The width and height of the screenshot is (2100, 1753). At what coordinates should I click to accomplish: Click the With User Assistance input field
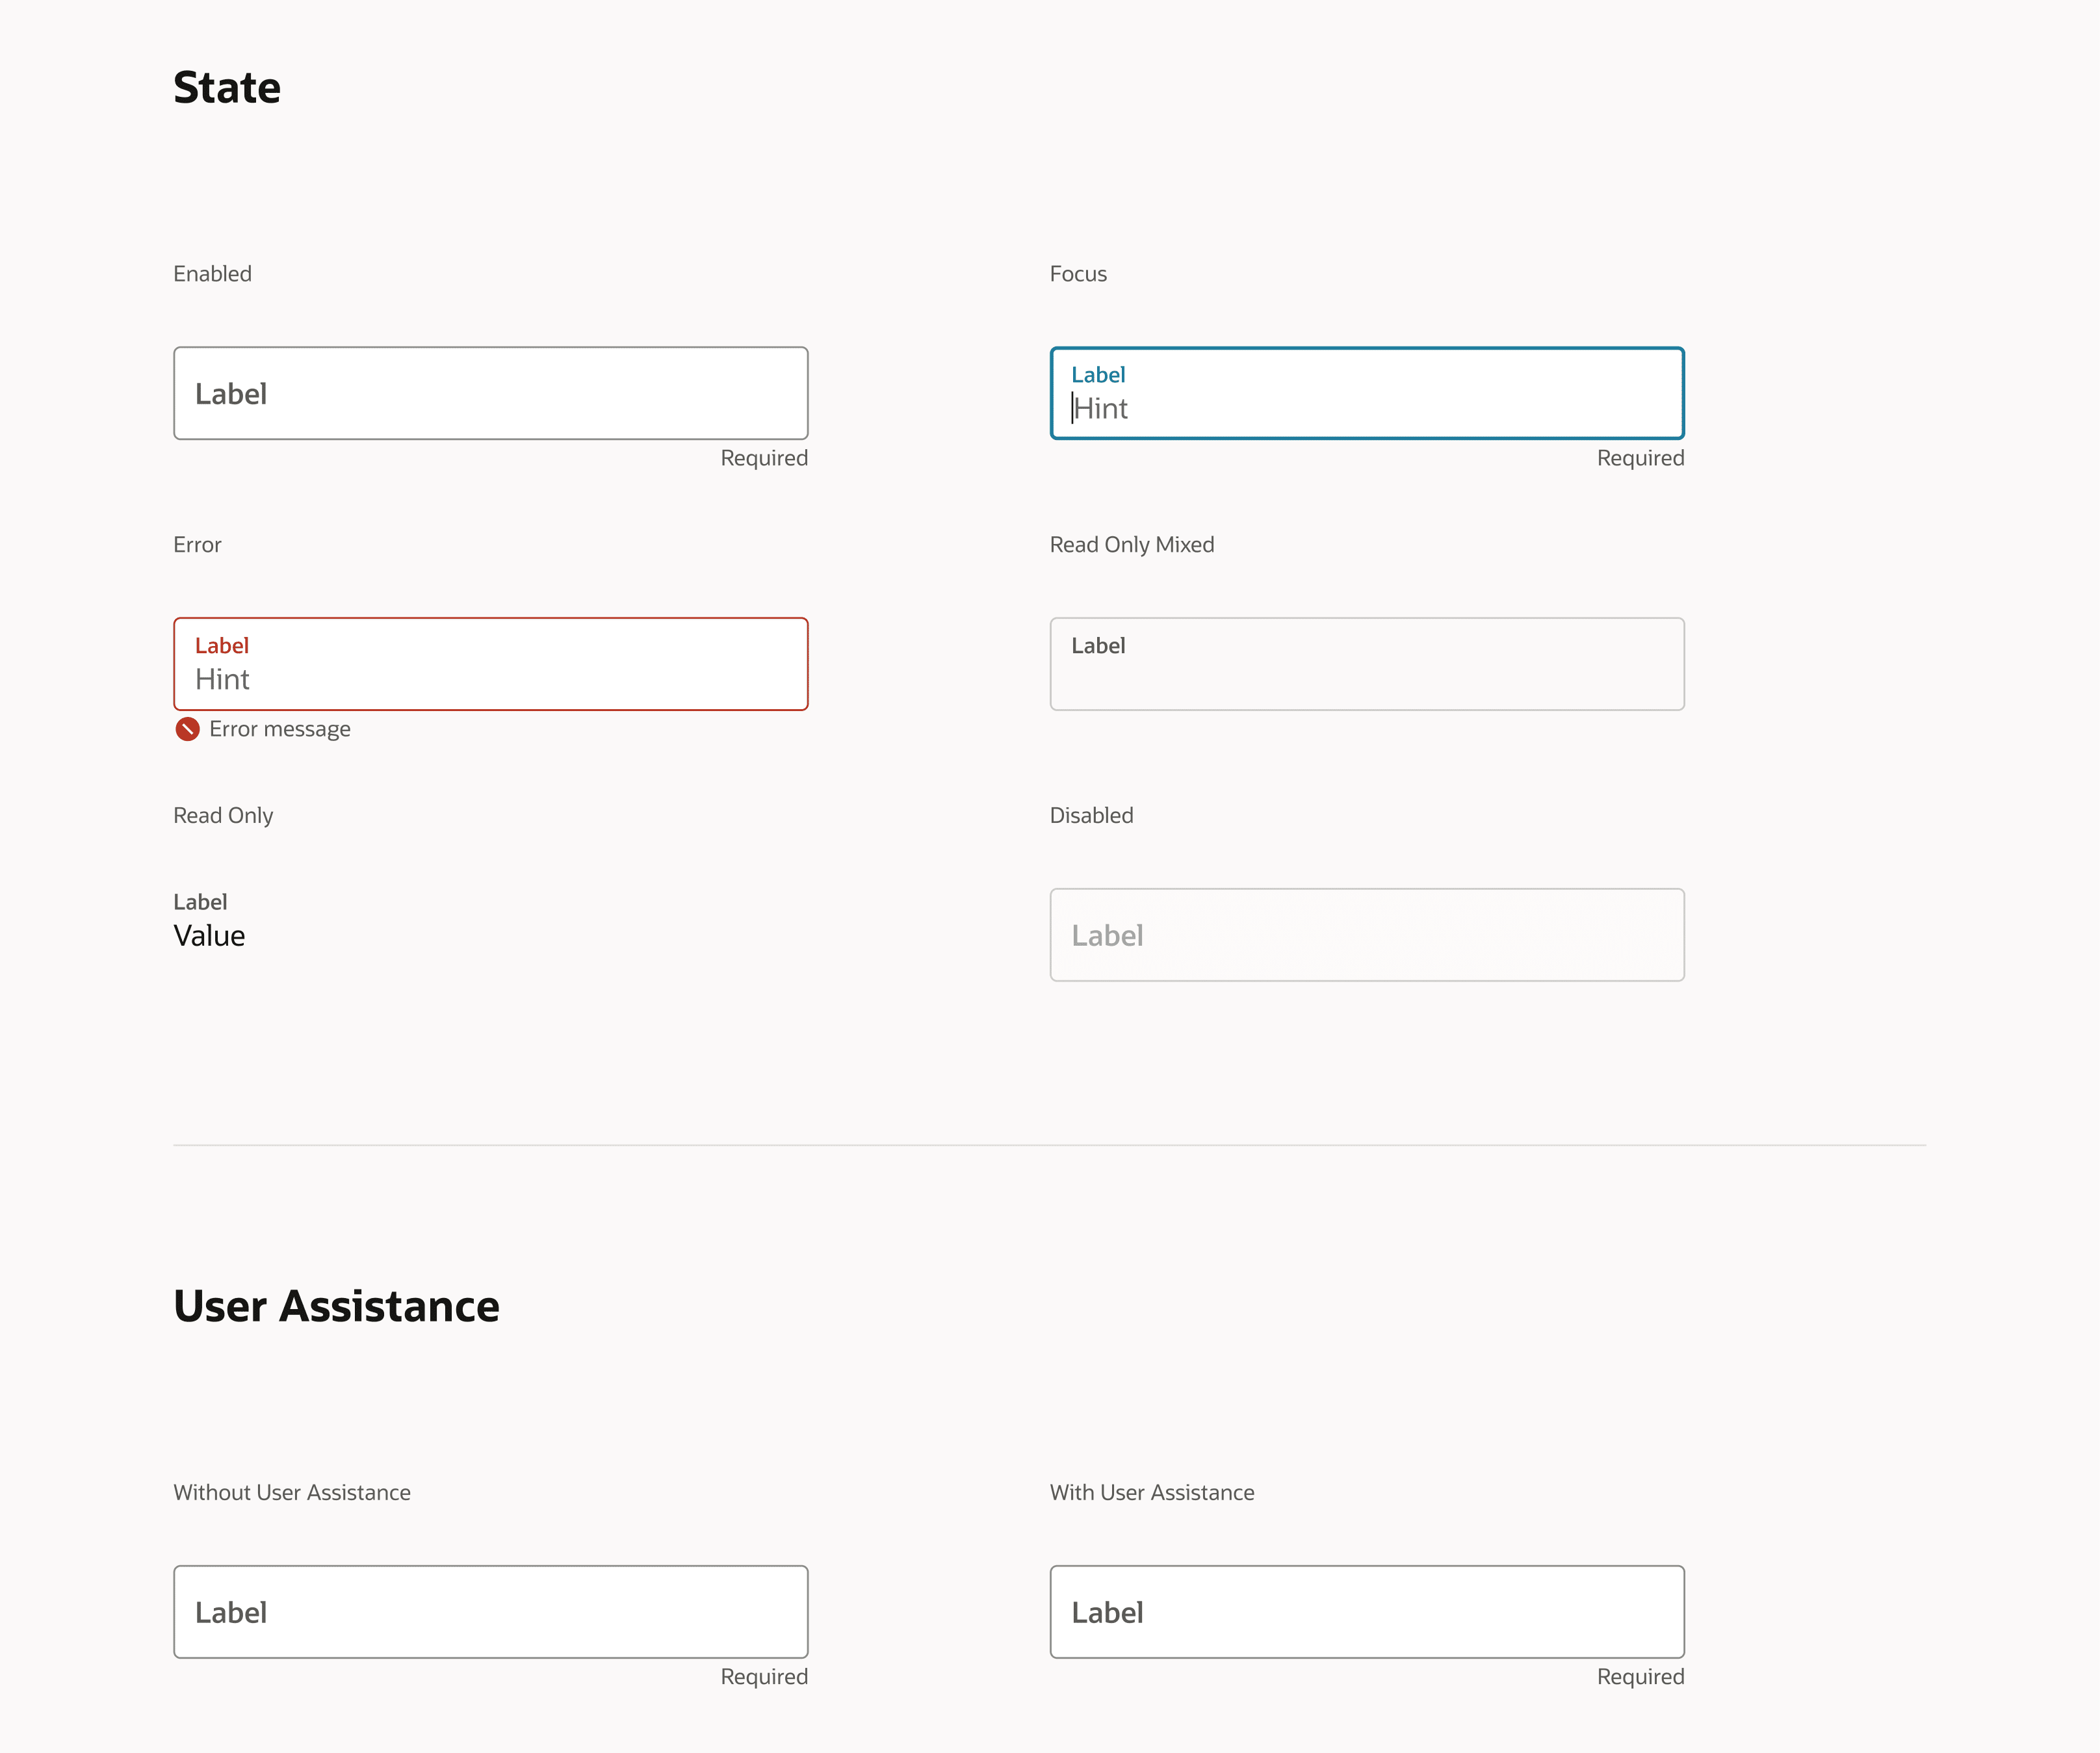point(1366,1612)
